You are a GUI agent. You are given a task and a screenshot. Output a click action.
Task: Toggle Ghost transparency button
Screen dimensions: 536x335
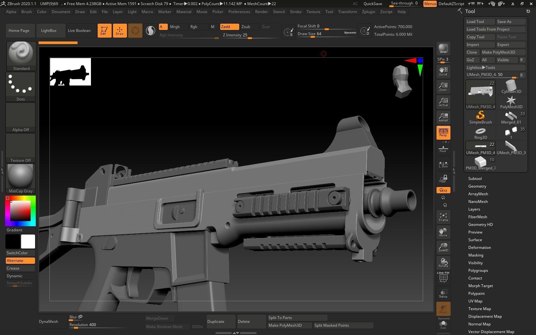click(x=443, y=309)
